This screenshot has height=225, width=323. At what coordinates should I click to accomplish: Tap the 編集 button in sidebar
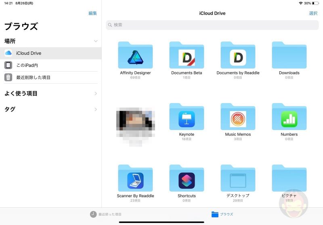93,13
